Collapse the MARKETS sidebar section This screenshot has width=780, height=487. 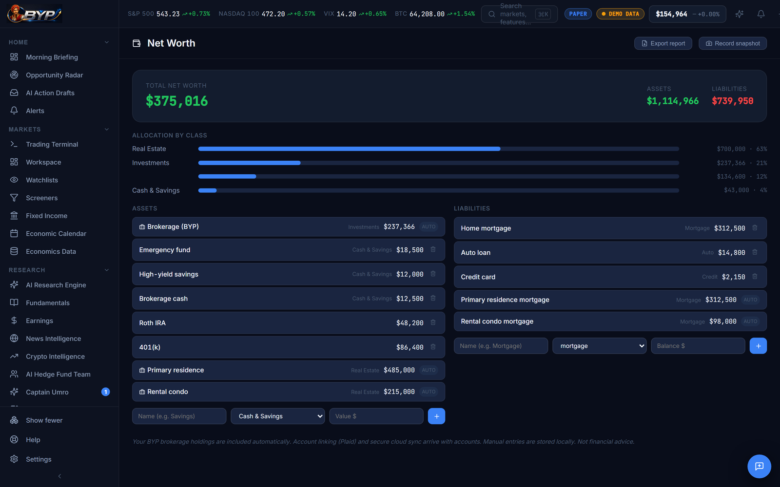[x=107, y=130]
